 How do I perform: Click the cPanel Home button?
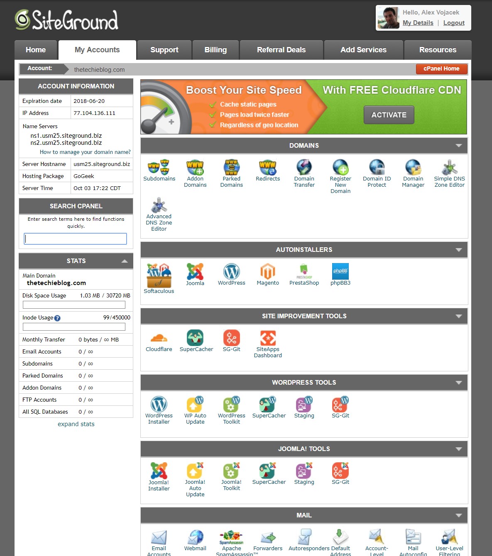pos(441,69)
